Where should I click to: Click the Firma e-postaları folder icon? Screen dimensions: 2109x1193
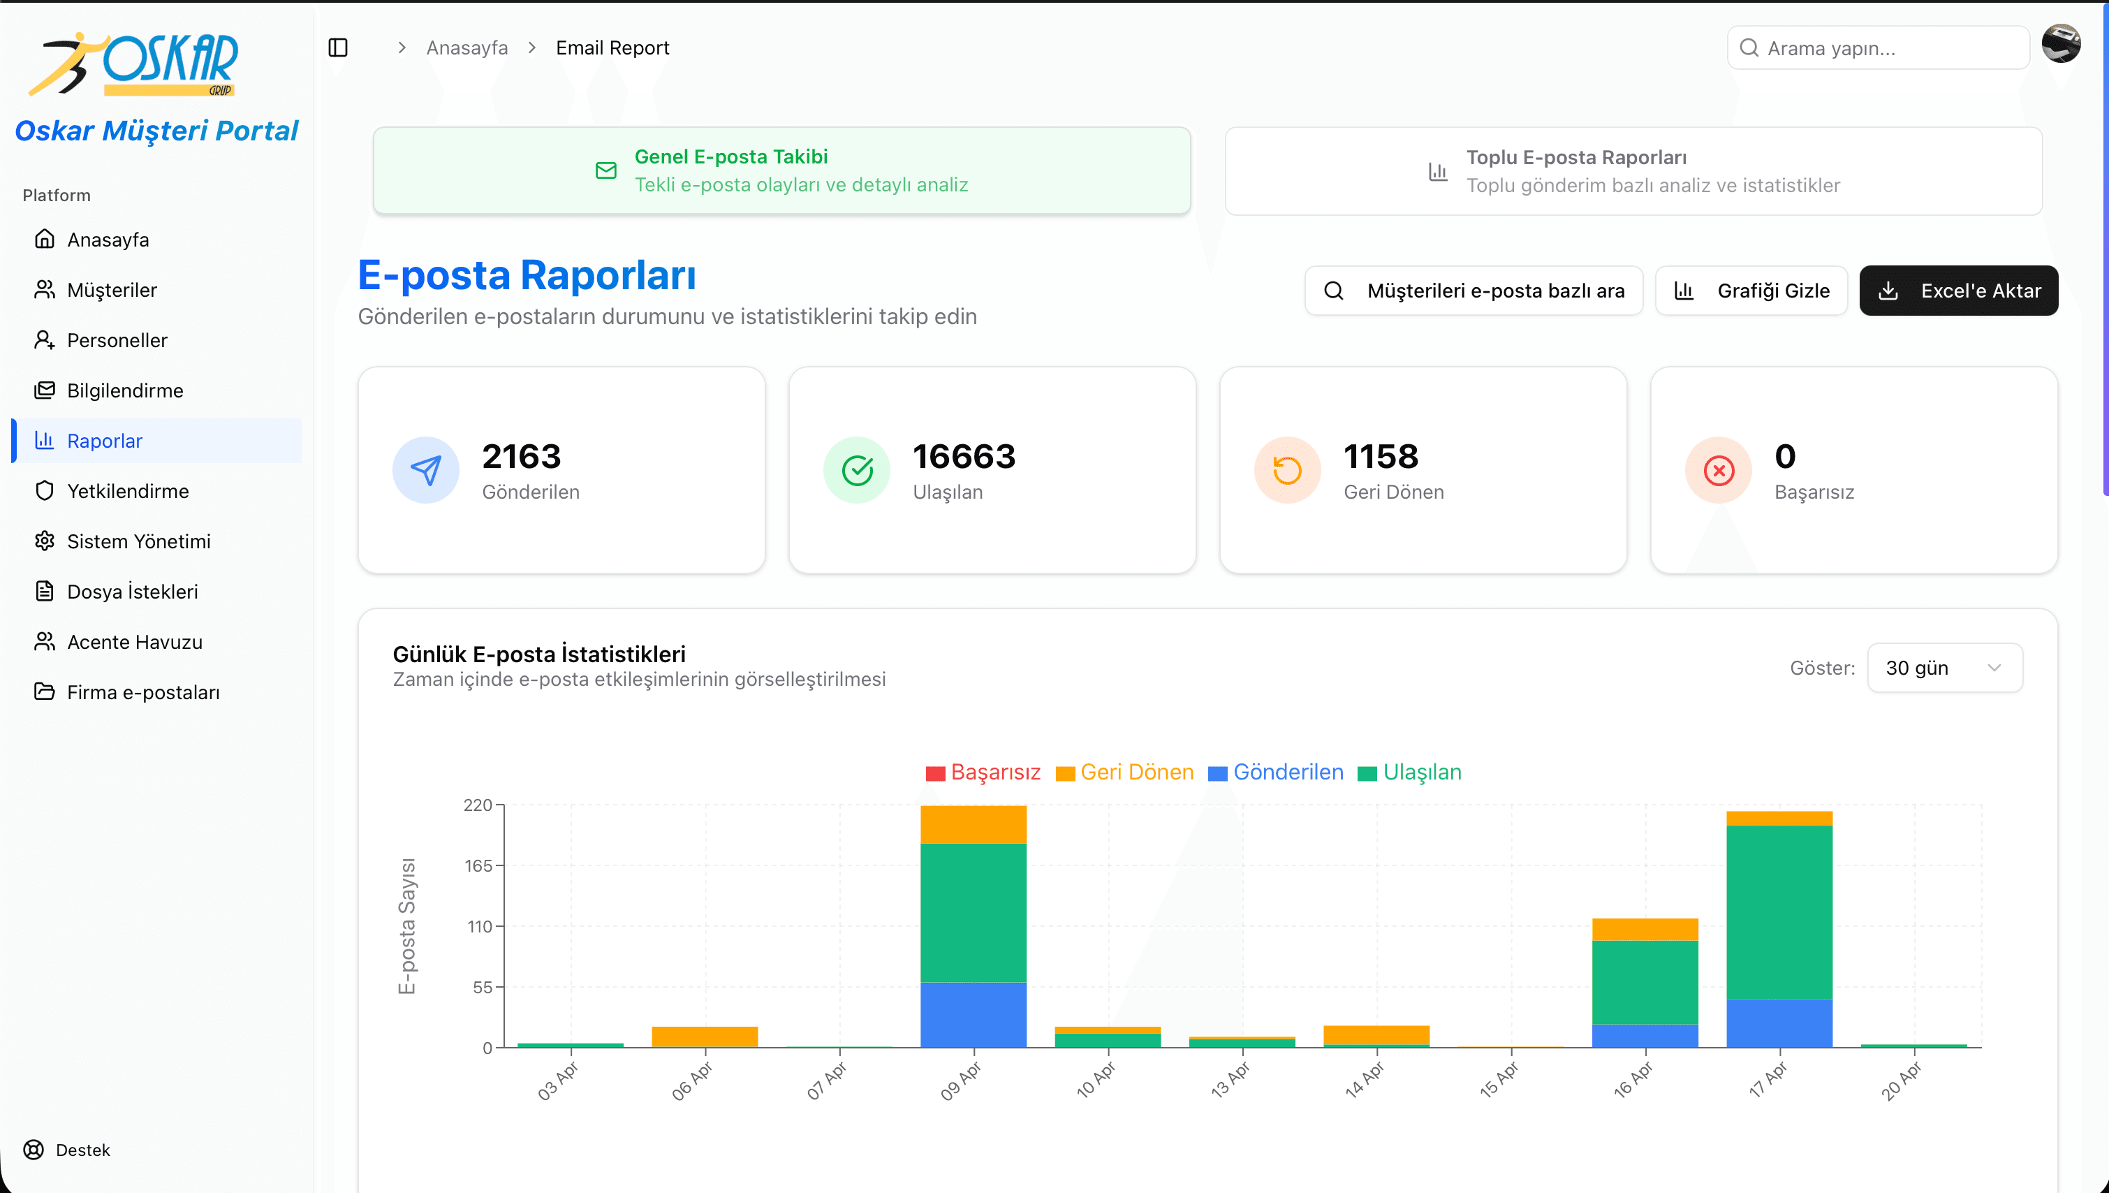45,691
